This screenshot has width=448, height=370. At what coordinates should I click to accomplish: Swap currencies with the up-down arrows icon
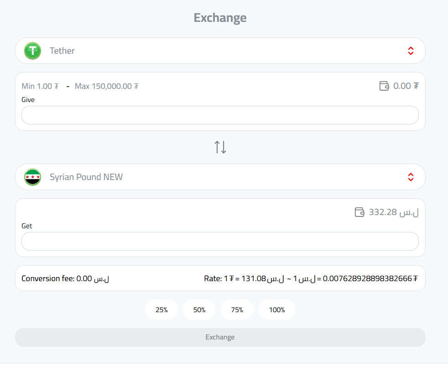[220, 147]
